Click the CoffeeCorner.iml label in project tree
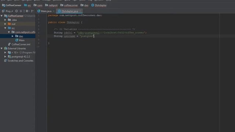 pyautogui.click(x=21, y=44)
